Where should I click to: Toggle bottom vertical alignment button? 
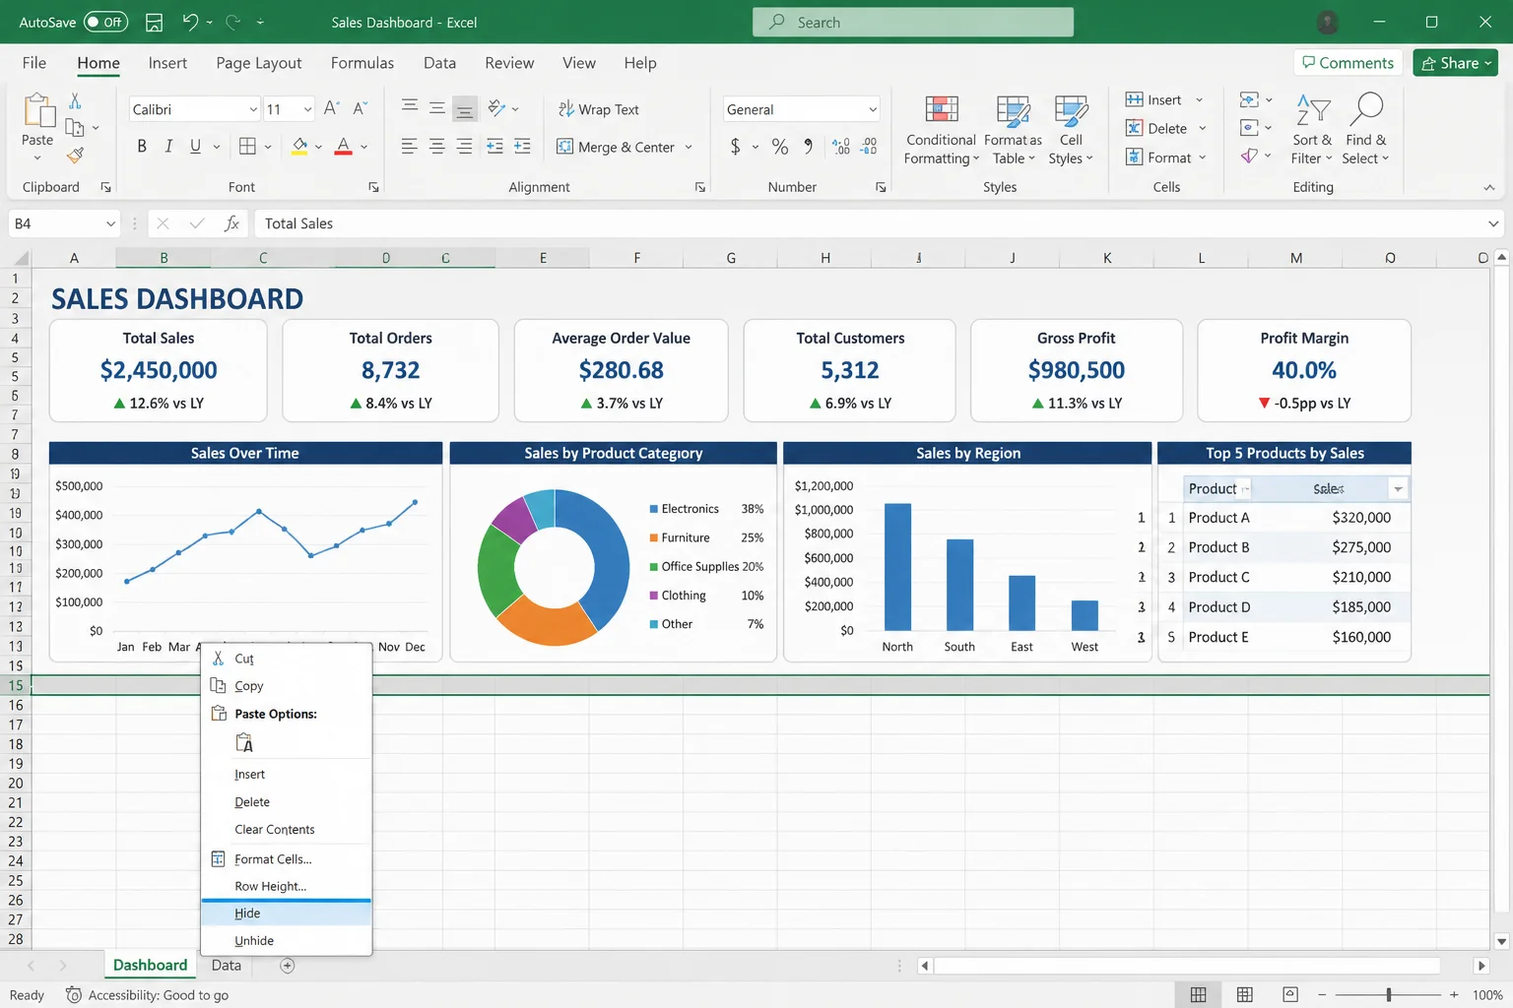(x=465, y=108)
